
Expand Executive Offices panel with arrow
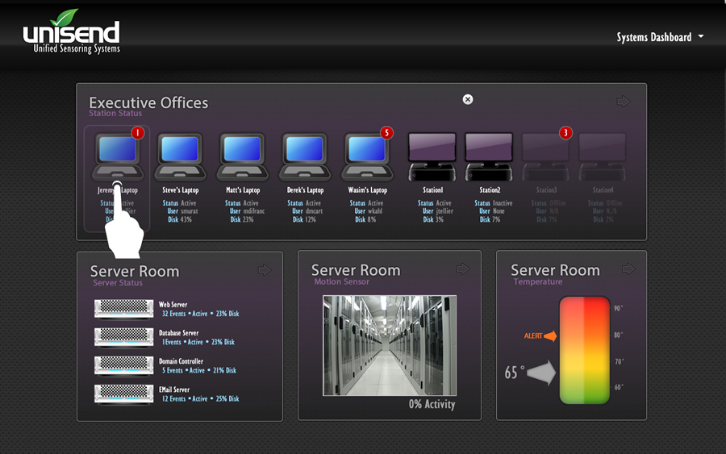624,102
